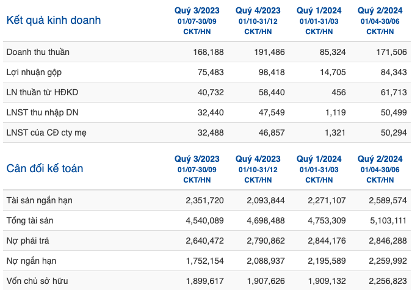The width and height of the screenshot is (412, 290).
Task: Click the Lợi nhuận gộp row label
Action: [34, 72]
